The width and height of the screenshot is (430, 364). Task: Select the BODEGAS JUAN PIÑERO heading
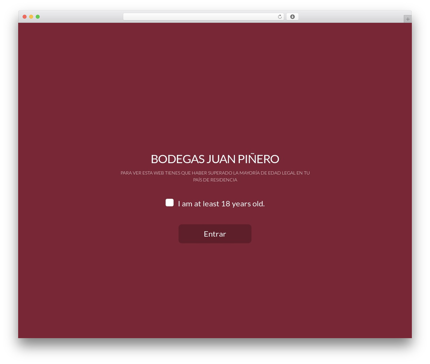[x=215, y=159]
